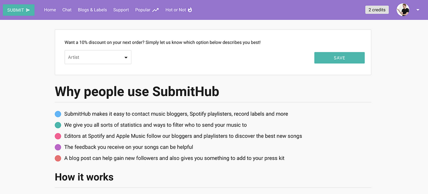Expand the account menu arrow beside avatar
Viewport: 428px width, 194px height.
418,10
